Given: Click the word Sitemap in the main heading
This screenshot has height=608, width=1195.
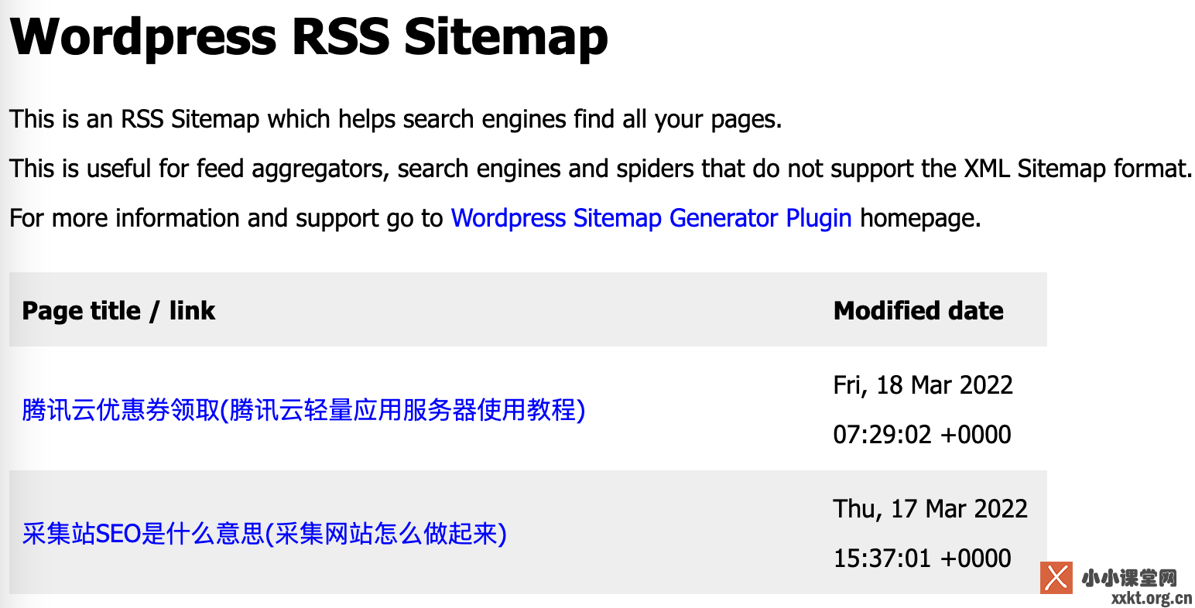Looking at the screenshot, I should click(x=506, y=36).
